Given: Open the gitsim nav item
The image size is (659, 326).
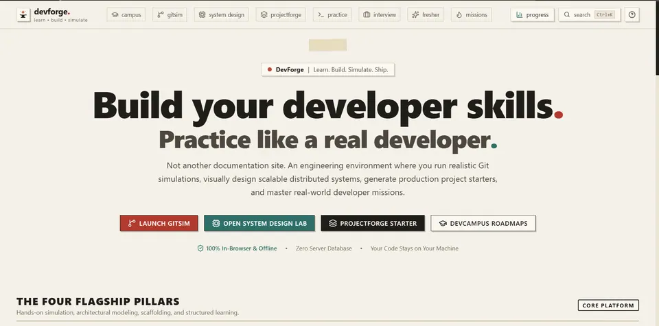Looking at the screenshot, I should [170, 14].
